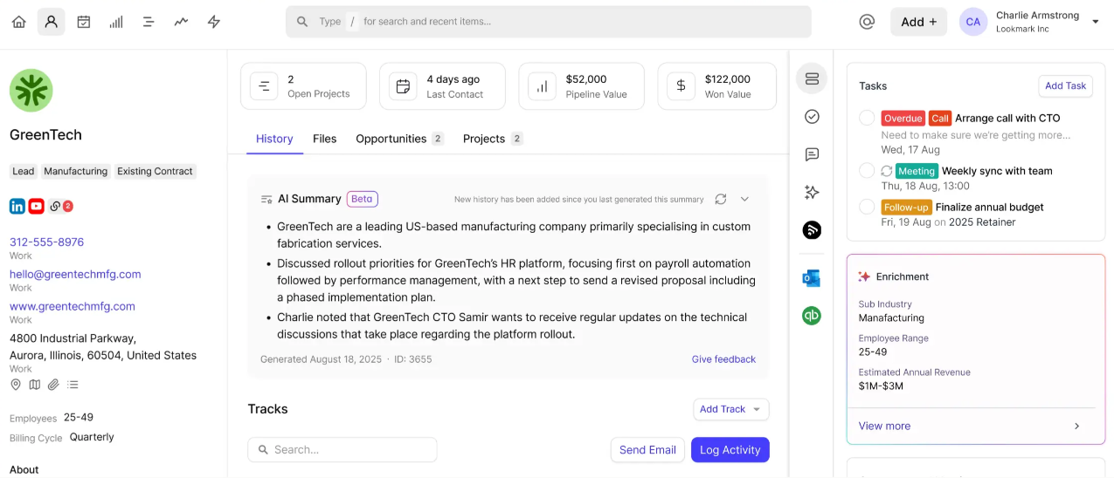Open the QuickBooks integration icon
The image size is (1114, 478).
812,316
